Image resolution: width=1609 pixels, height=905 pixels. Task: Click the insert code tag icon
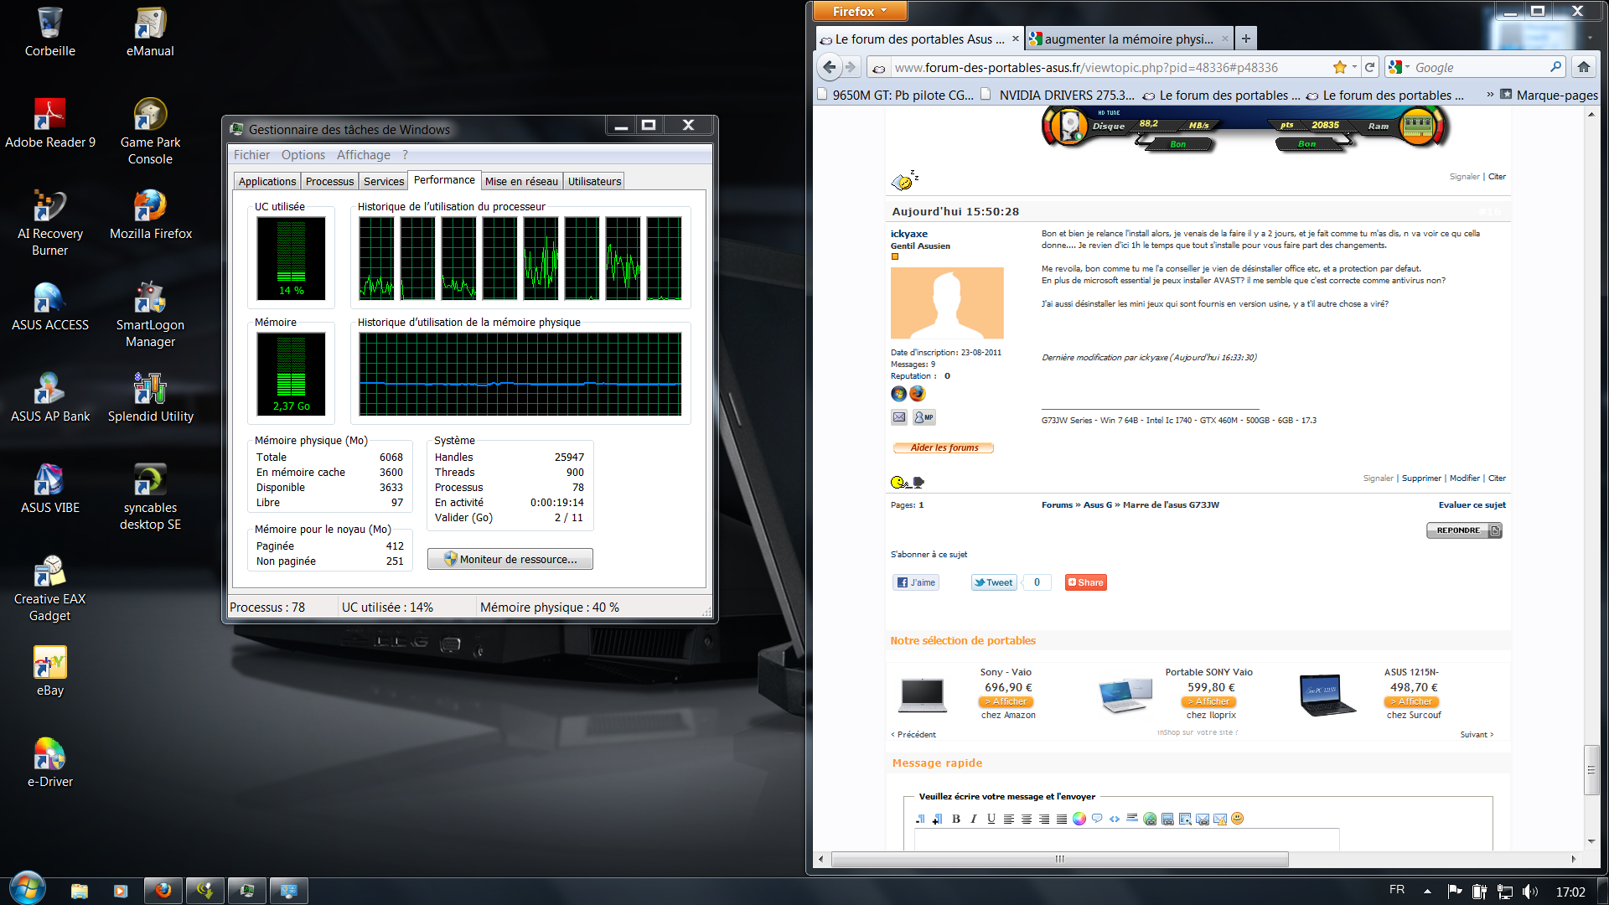(x=1115, y=819)
